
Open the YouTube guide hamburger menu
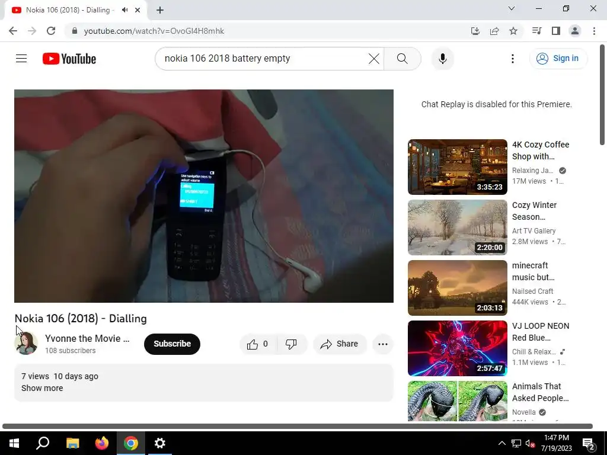[x=21, y=59]
